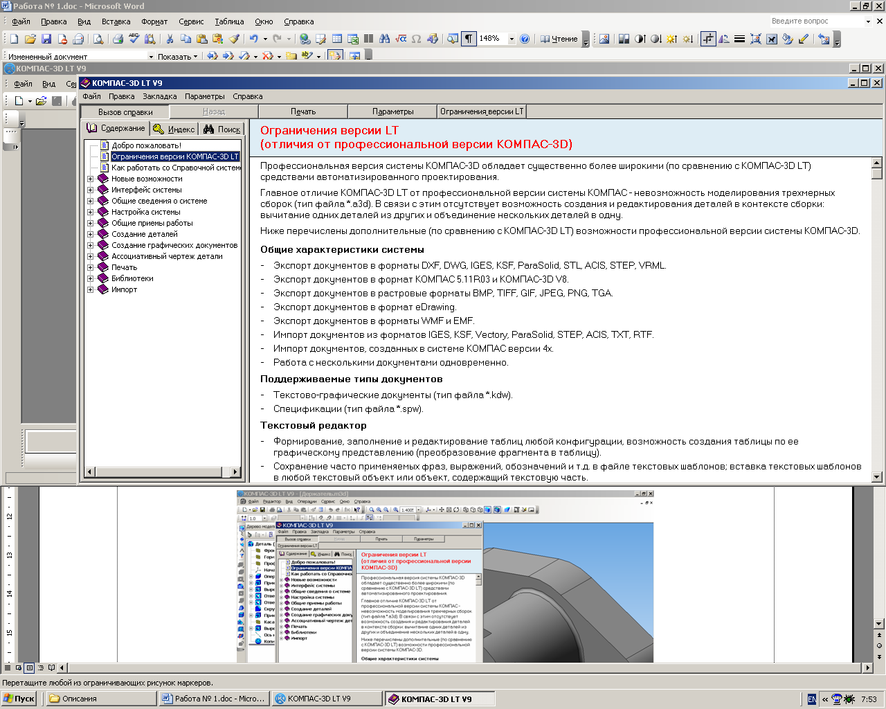Click the Параметры button in help toolbar
Viewport: 886px width, 709px height.
(392, 111)
